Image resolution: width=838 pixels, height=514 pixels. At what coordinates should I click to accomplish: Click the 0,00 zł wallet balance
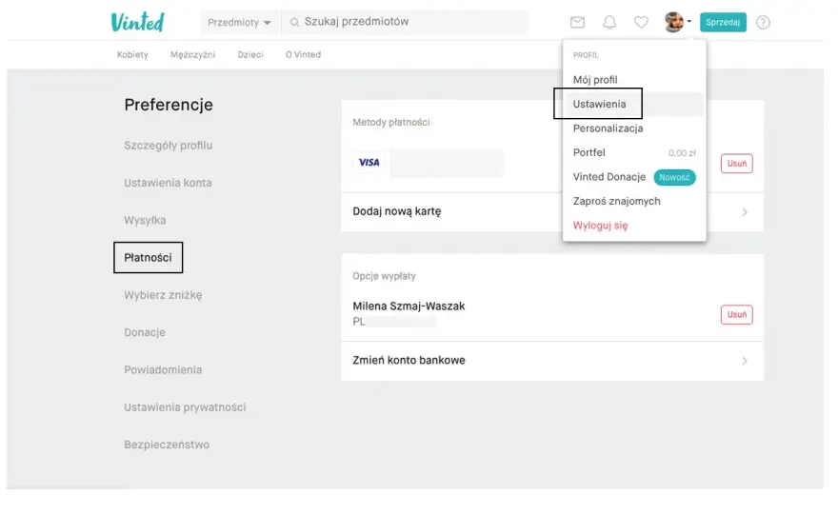[682, 153]
